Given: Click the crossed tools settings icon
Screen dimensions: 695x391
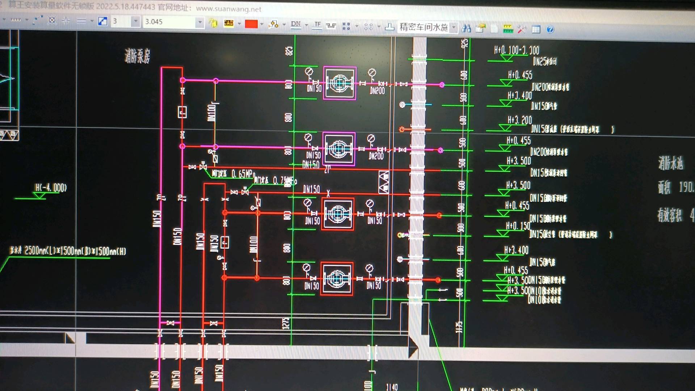Looking at the screenshot, I should tap(522, 29).
